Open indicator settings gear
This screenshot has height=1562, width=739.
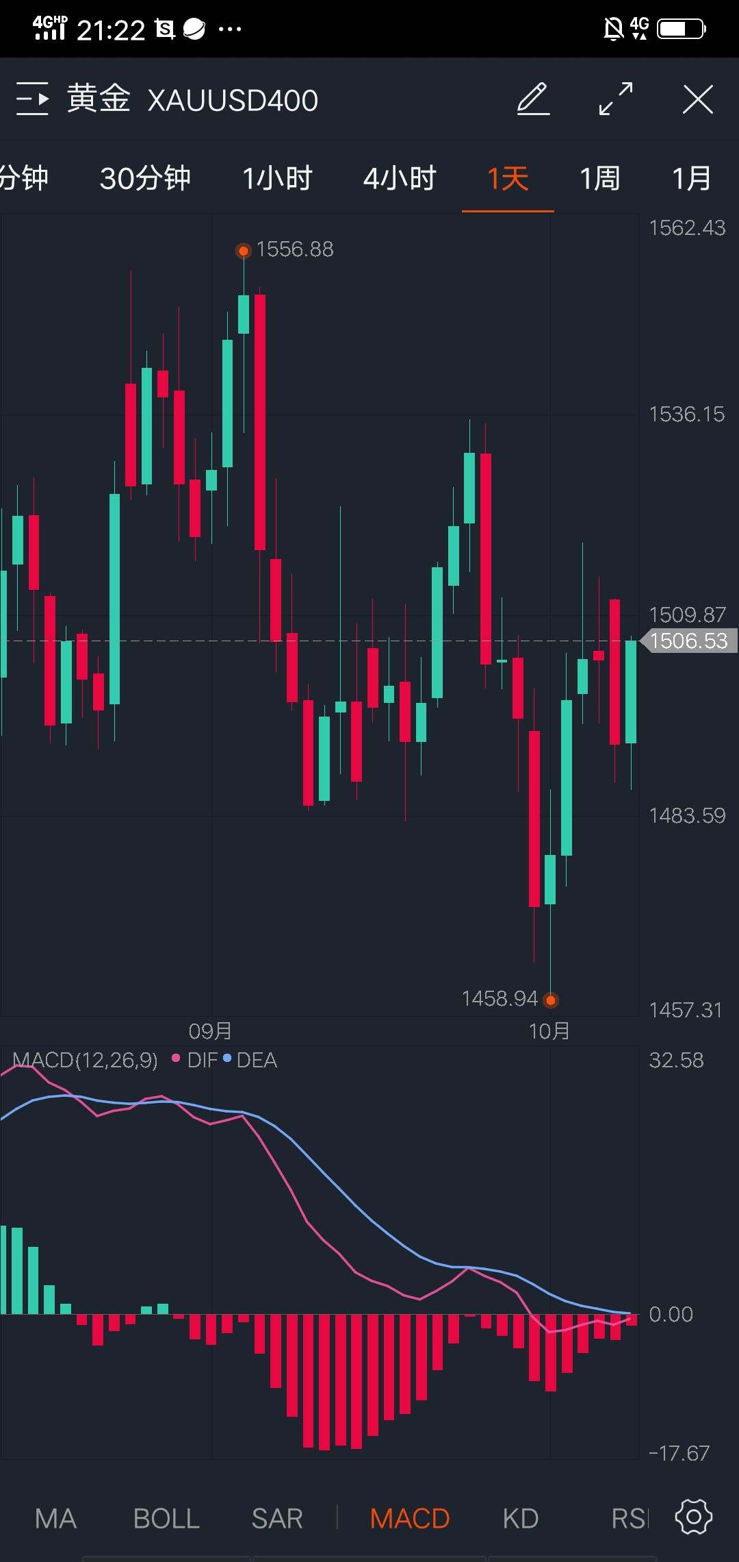(x=694, y=1517)
